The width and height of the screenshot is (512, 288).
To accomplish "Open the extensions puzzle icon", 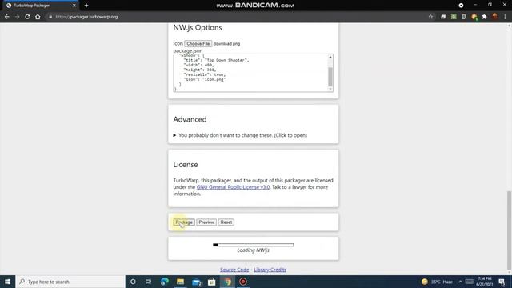I will (485, 17).
